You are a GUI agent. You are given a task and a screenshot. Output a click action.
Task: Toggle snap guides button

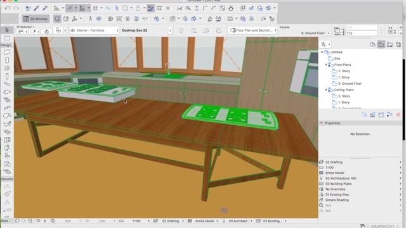pos(82,8)
